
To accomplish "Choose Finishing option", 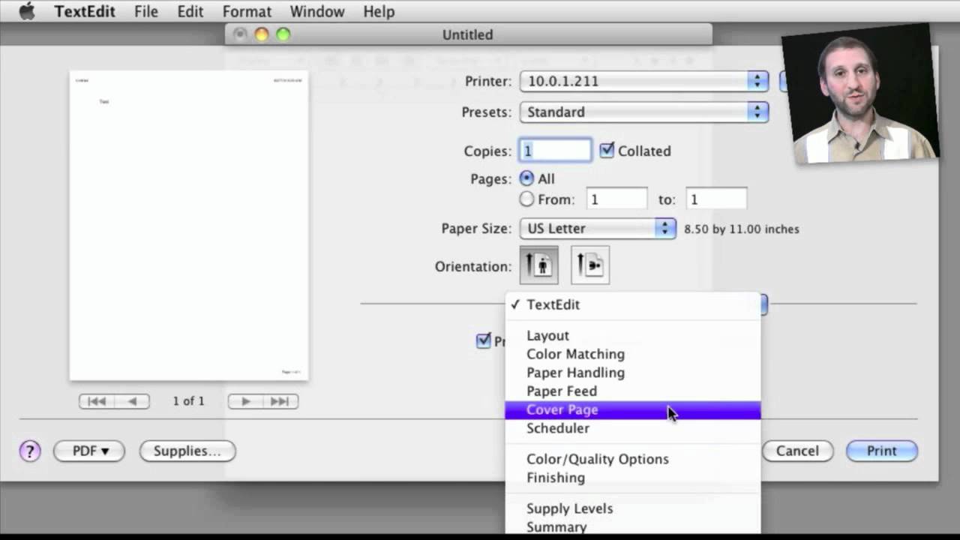I will click(633, 478).
